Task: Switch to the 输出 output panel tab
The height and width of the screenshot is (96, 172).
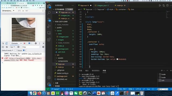Action: [x=87, y=71]
